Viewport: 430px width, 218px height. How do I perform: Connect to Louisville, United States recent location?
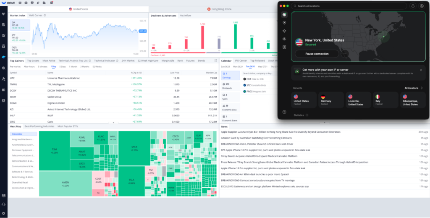coord(358,100)
